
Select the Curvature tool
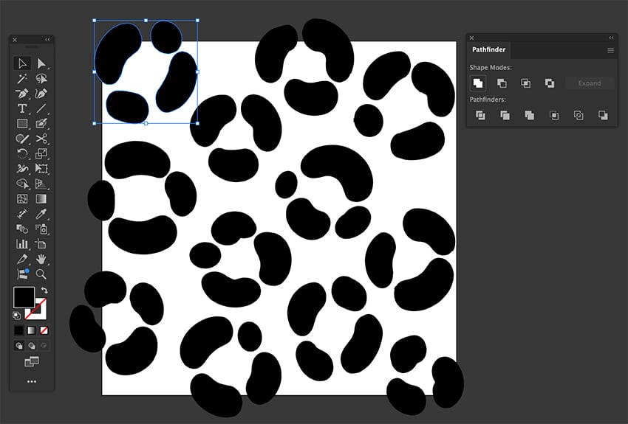[x=41, y=94]
